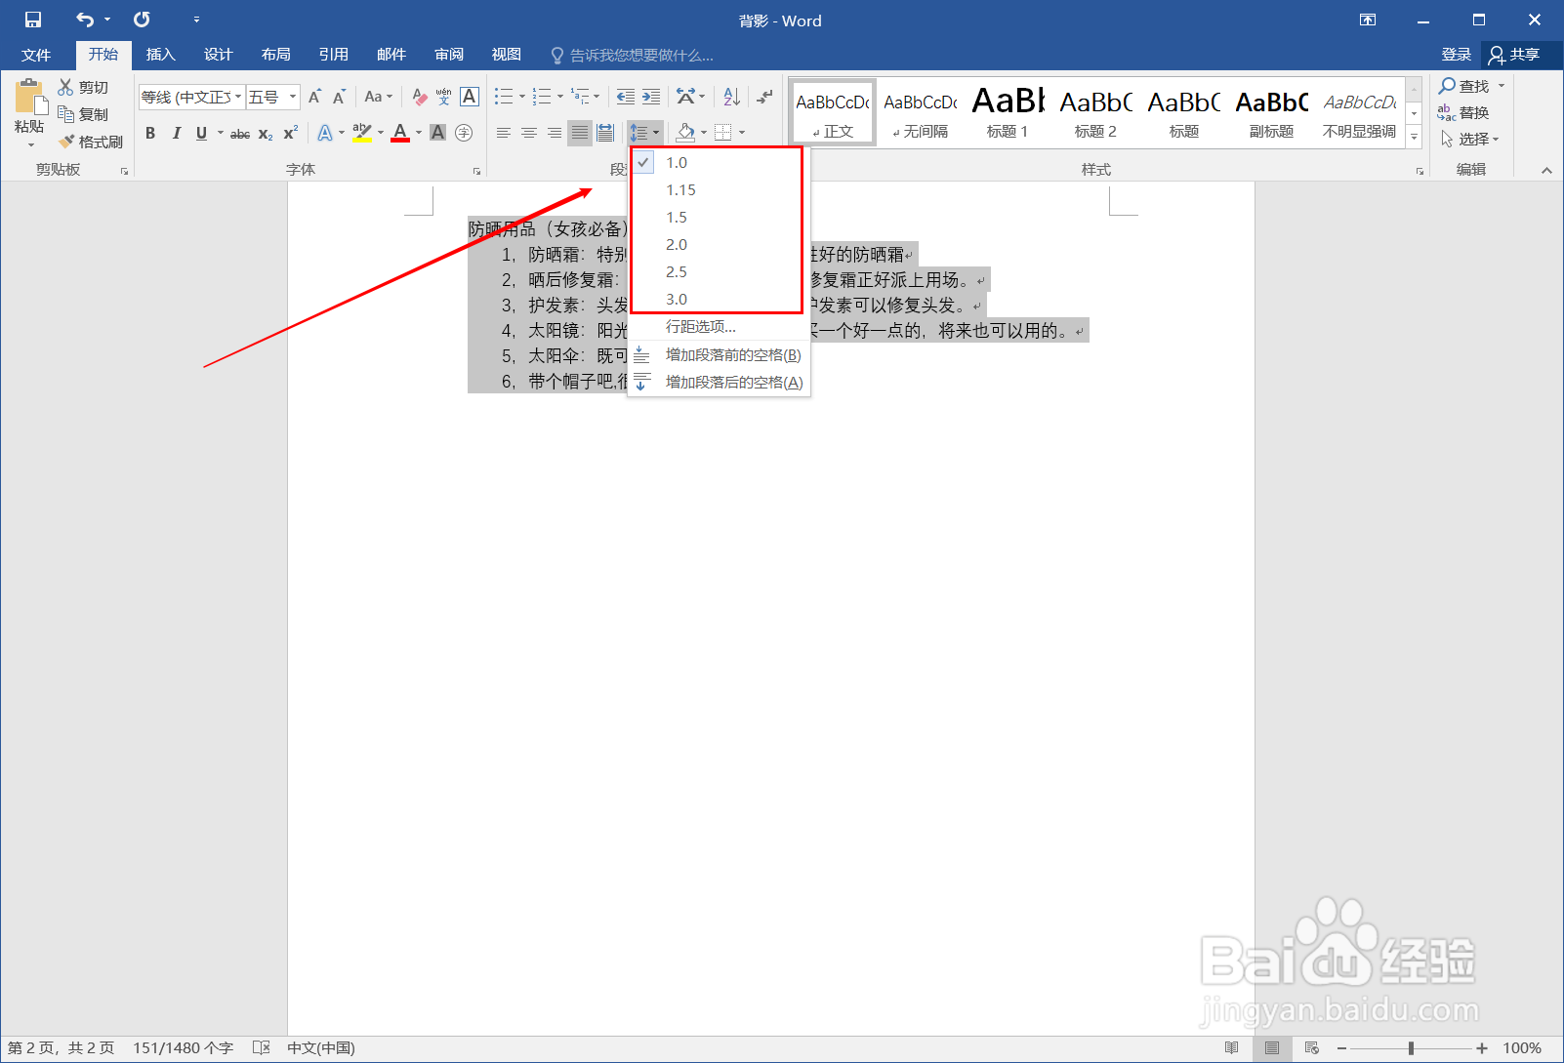Click the center alignment icon
The width and height of the screenshot is (1564, 1063).
tap(528, 133)
